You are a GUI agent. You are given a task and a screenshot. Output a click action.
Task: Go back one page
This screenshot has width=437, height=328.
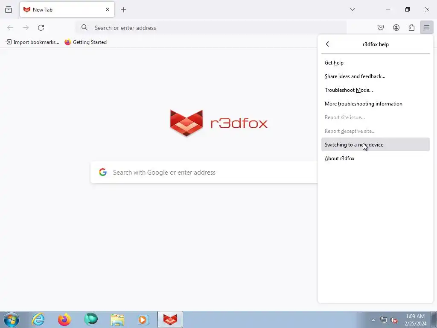10,28
